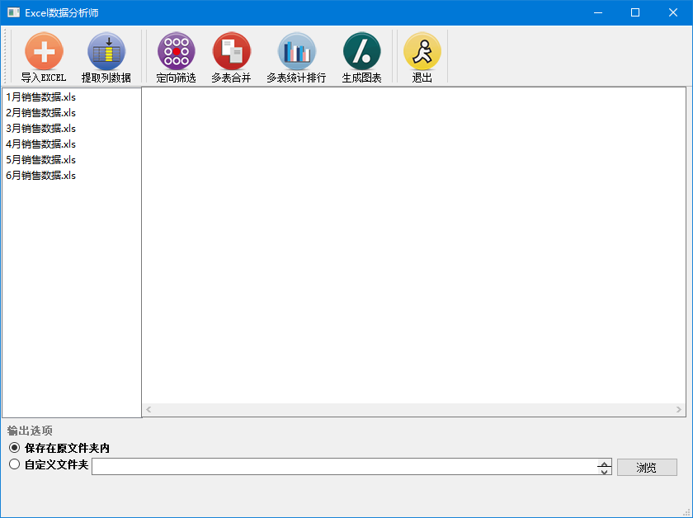Click the 退出 exit icon
Image resolution: width=693 pixels, height=518 pixels.
point(422,57)
